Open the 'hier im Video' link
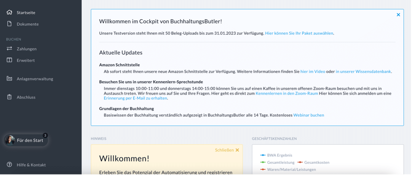This screenshot has height=175, width=412. tap(313, 72)
